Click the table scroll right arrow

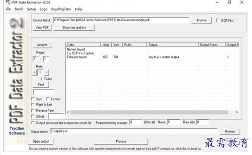(x=237, y=112)
